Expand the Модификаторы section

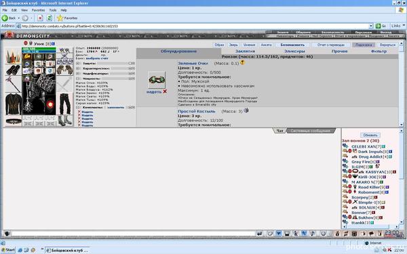(x=78, y=74)
